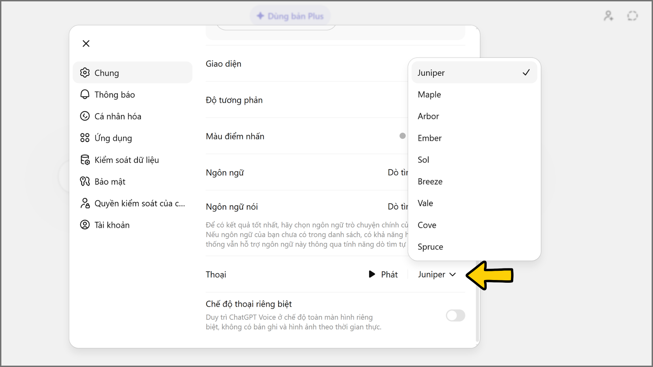Open Ngôn ngữ dropdown value
The height and width of the screenshot is (367, 653).
click(x=398, y=173)
